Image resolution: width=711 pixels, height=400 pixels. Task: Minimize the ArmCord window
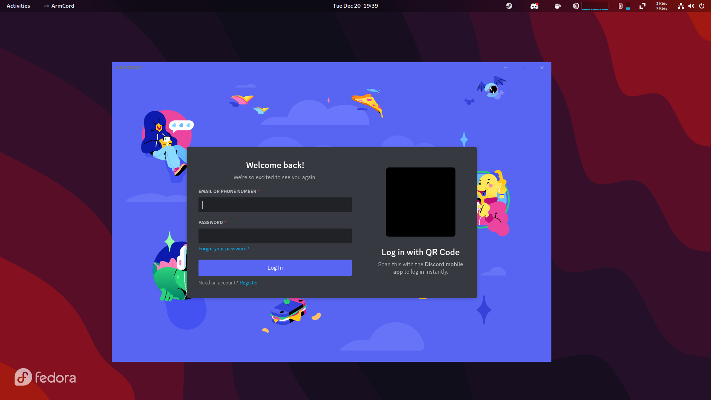[505, 67]
